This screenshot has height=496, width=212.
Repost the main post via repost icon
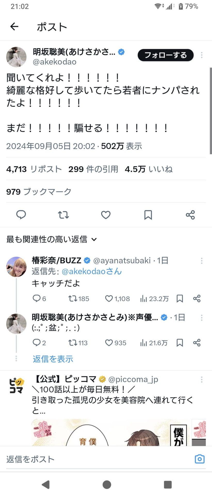63,215
